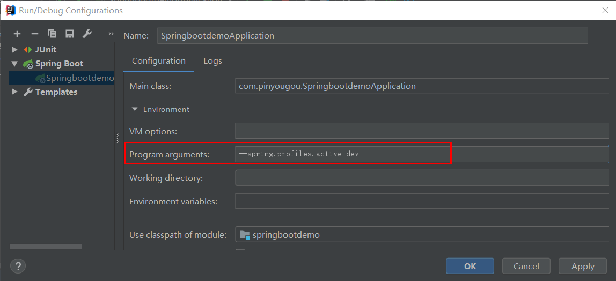Expand the Templates tree node
Image resolution: width=616 pixels, height=281 pixels.
[x=14, y=92]
